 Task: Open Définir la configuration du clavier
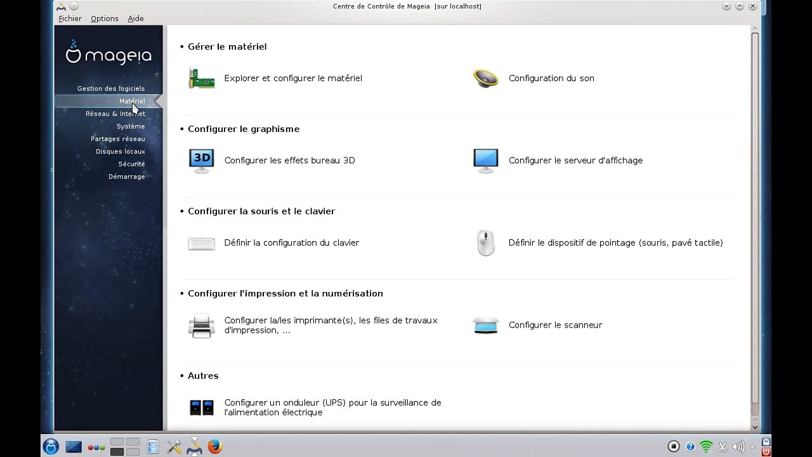[292, 243]
